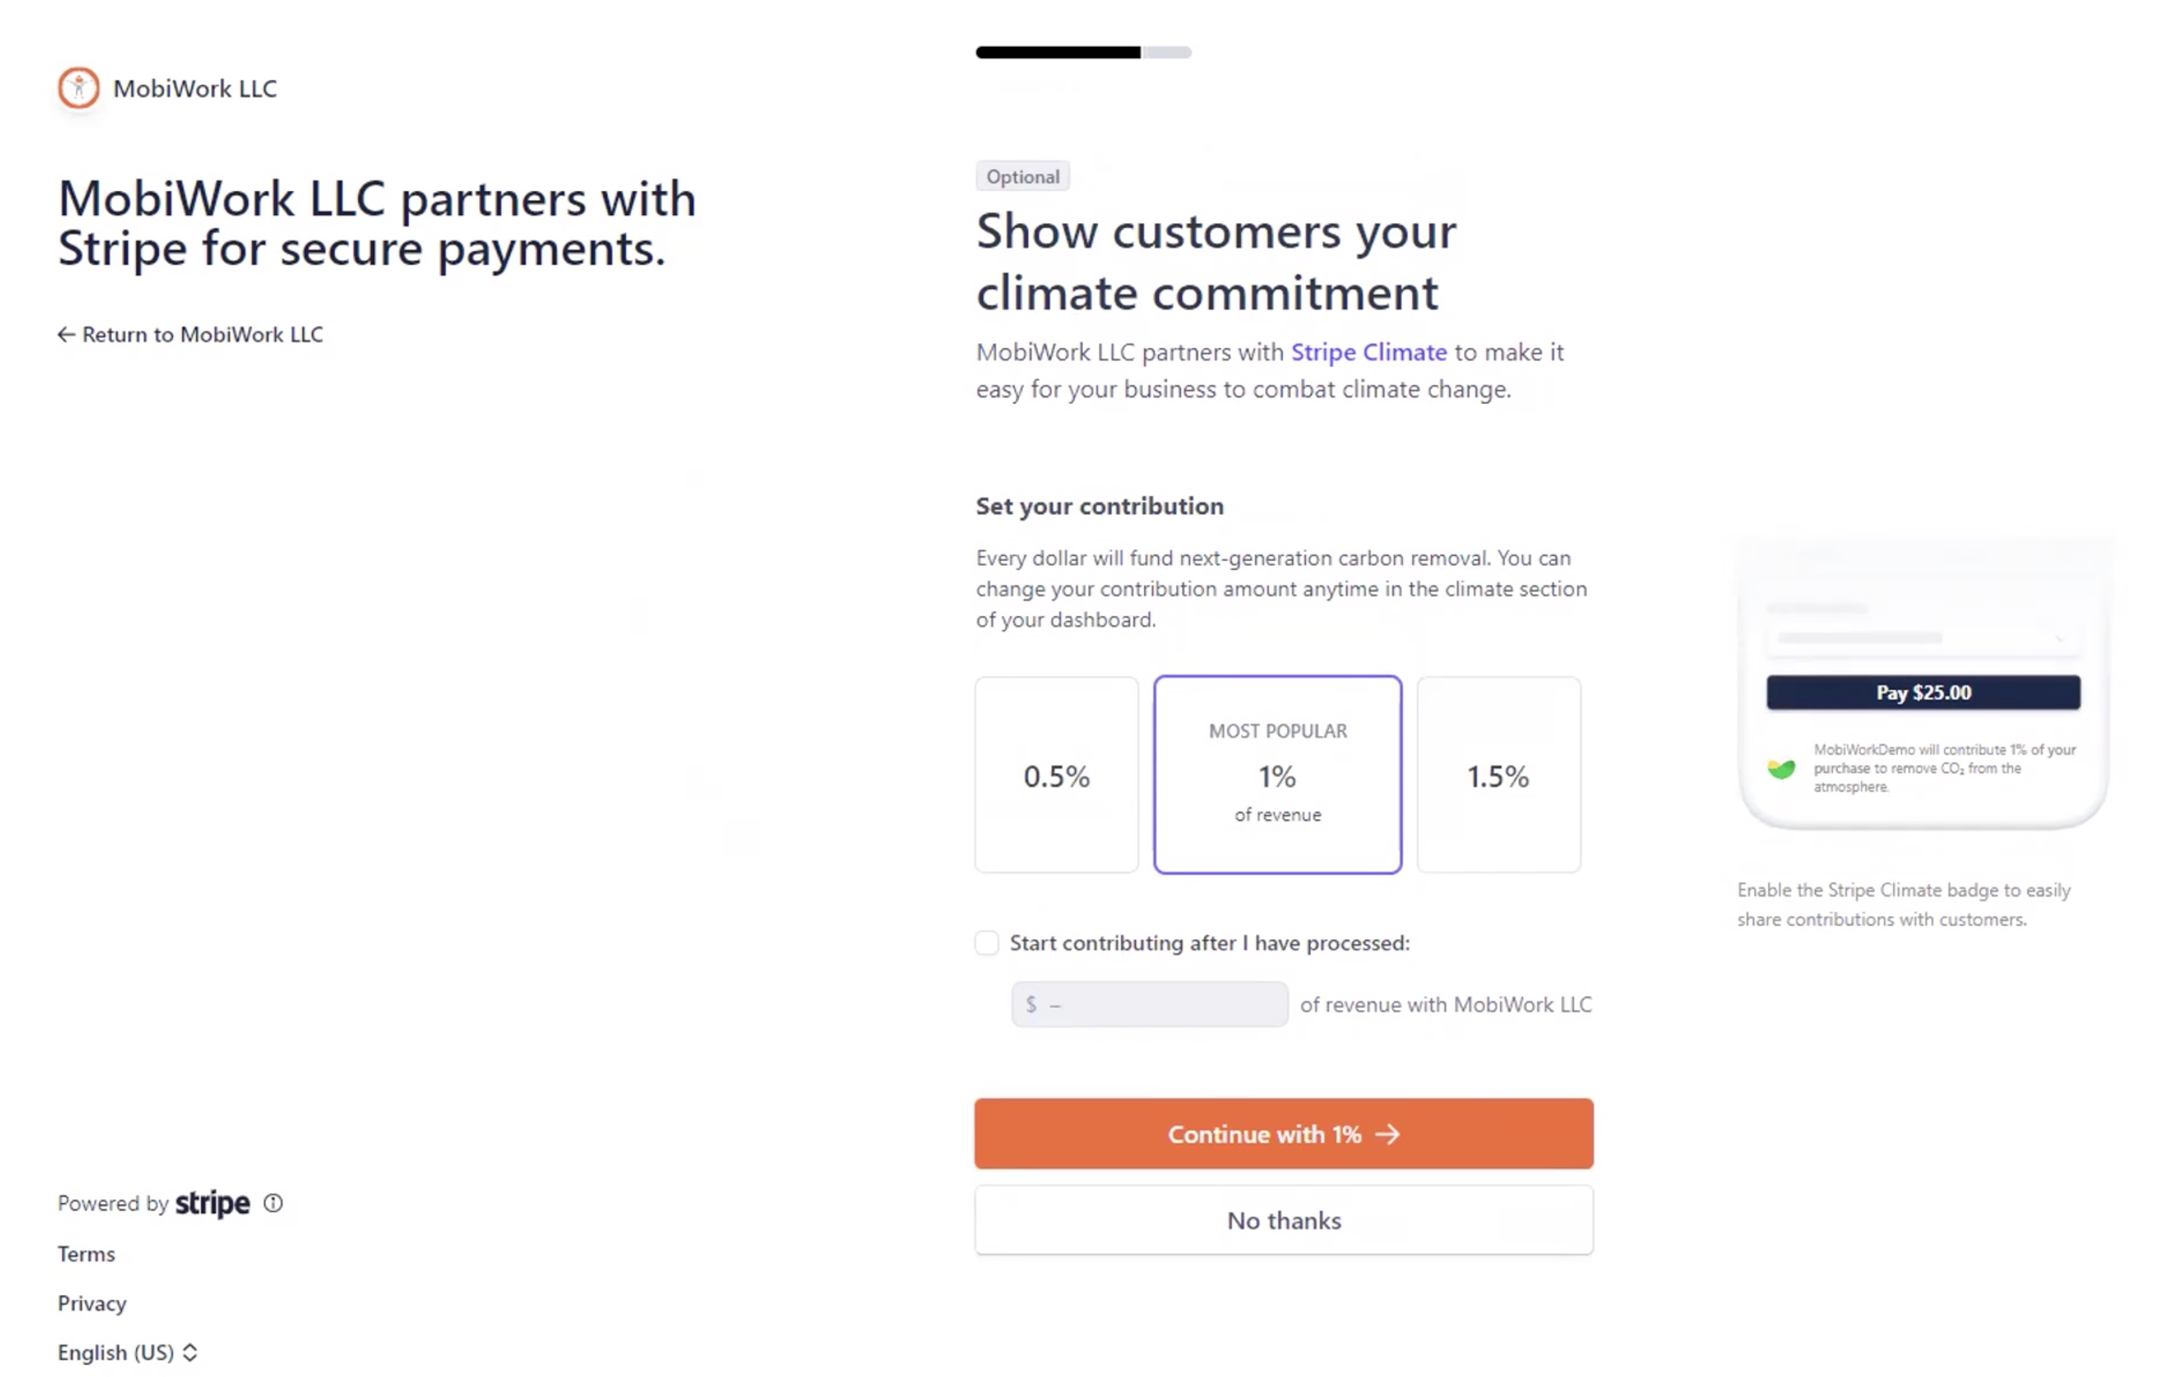Click the Stripe info icon
Screen dimensions: 2160x1377
pos(273,1203)
